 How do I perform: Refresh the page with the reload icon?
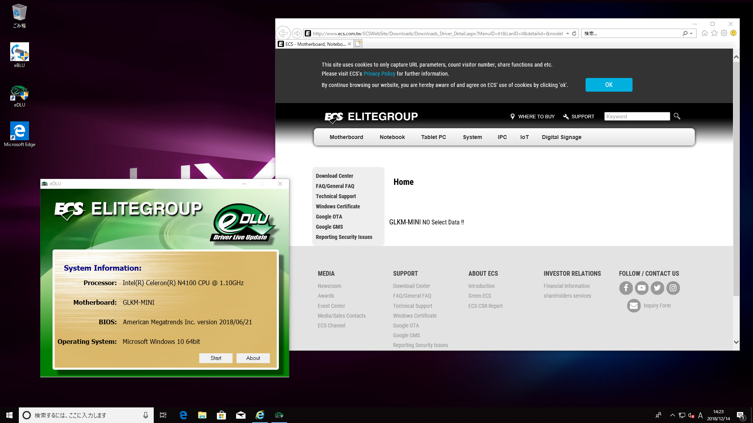point(574,33)
